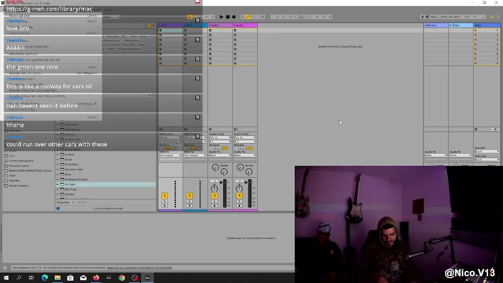Expand the Envelope Follower browser item
503x283 pixels.
[x=57, y=179]
